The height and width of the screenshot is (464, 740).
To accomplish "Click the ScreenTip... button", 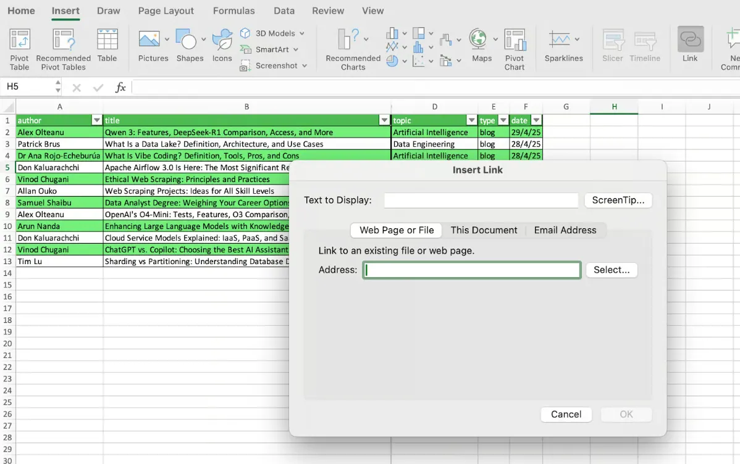I will coord(618,200).
